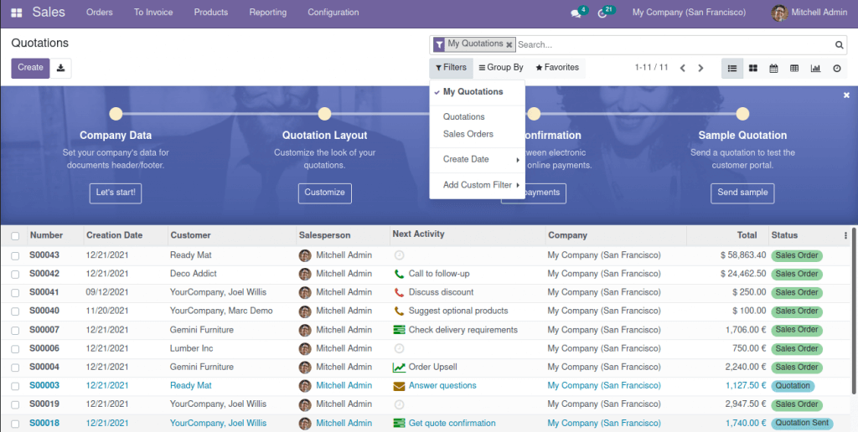
Task: Open the discuss messages icon
Action: [x=576, y=13]
